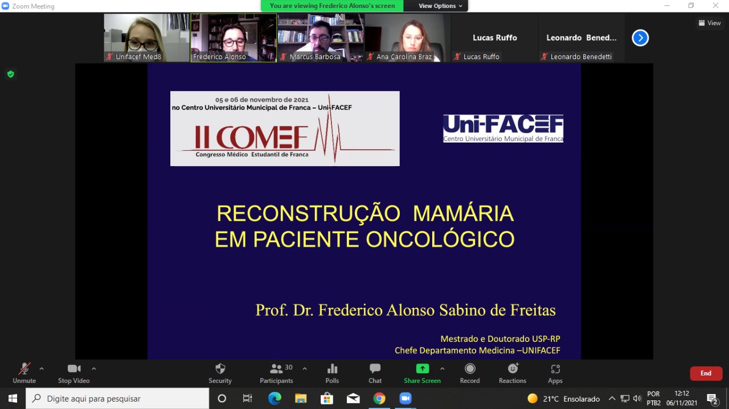Stop Video camera button

click(x=74, y=374)
